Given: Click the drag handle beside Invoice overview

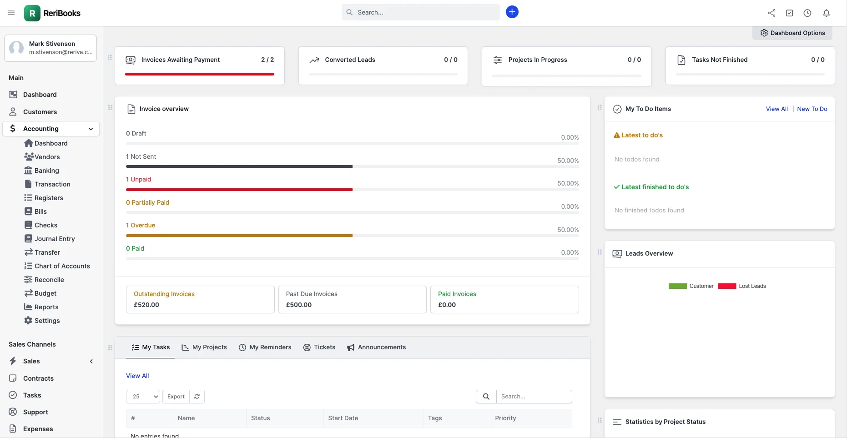Looking at the screenshot, I should 110,108.
